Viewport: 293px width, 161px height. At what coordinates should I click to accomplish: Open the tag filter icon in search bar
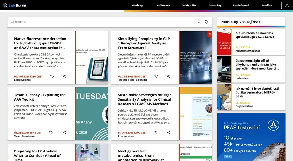pyautogui.click(x=206, y=22)
